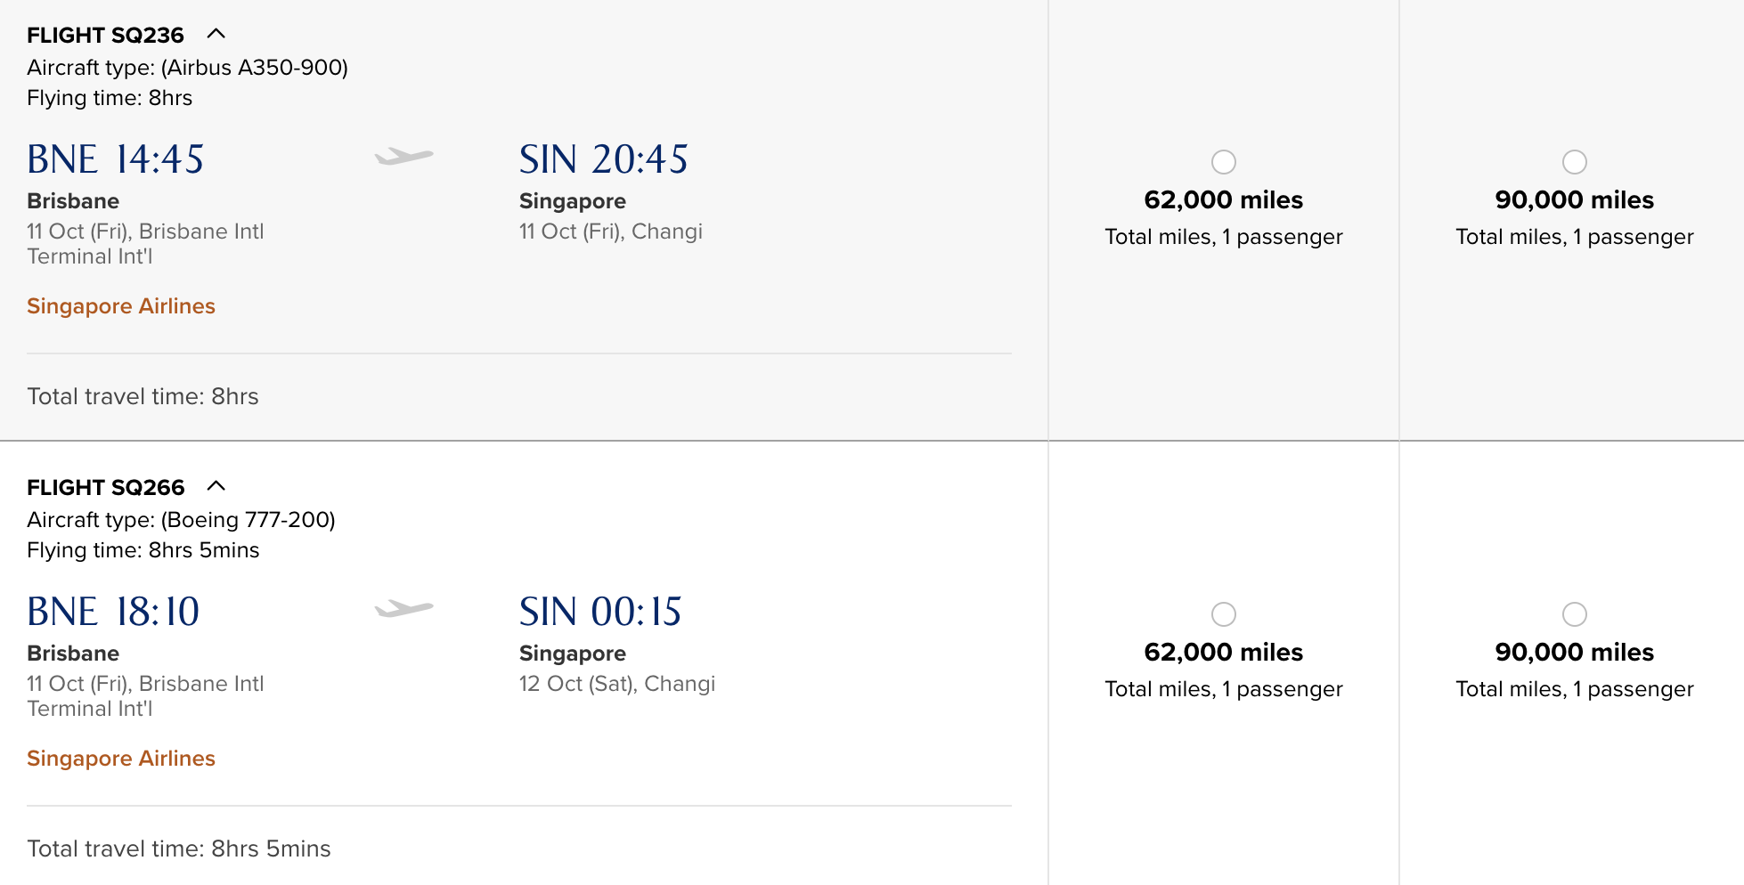Click the FLIGHT SQ266 heading
The height and width of the screenshot is (885, 1744).
click(106, 488)
